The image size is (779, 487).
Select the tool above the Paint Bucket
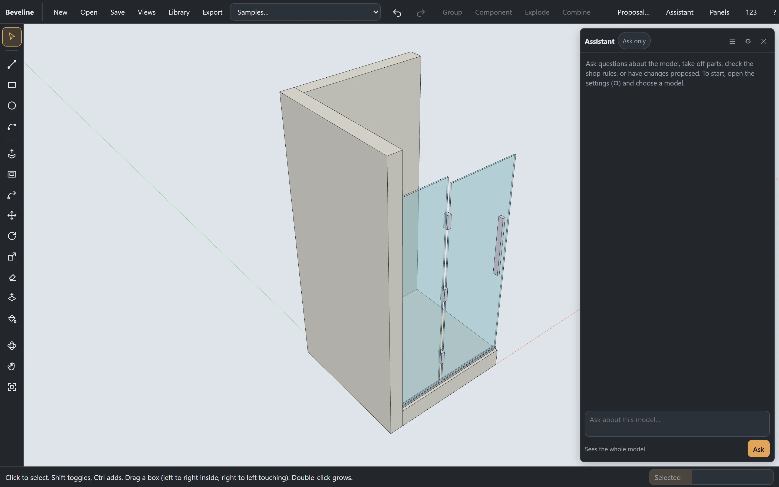(12, 298)
